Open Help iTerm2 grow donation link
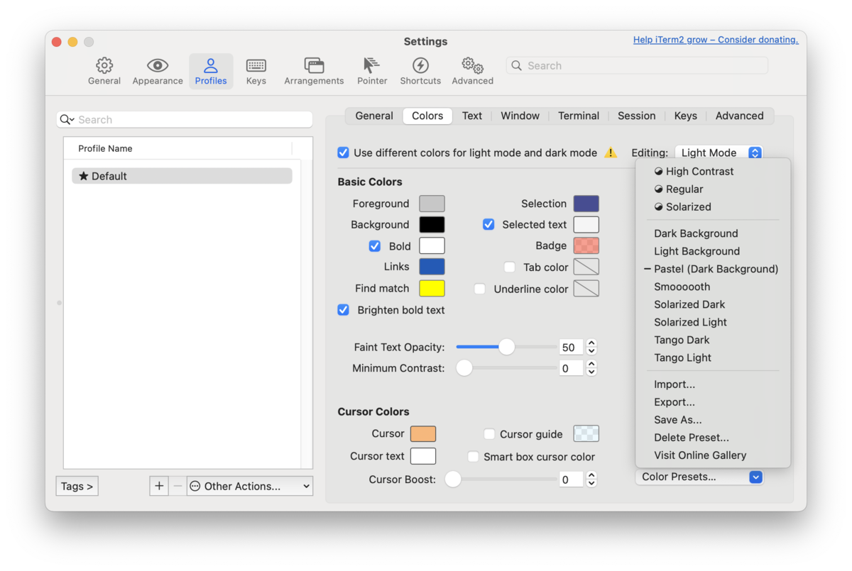Viewport: 852px width, 571px height. [716, 40]
